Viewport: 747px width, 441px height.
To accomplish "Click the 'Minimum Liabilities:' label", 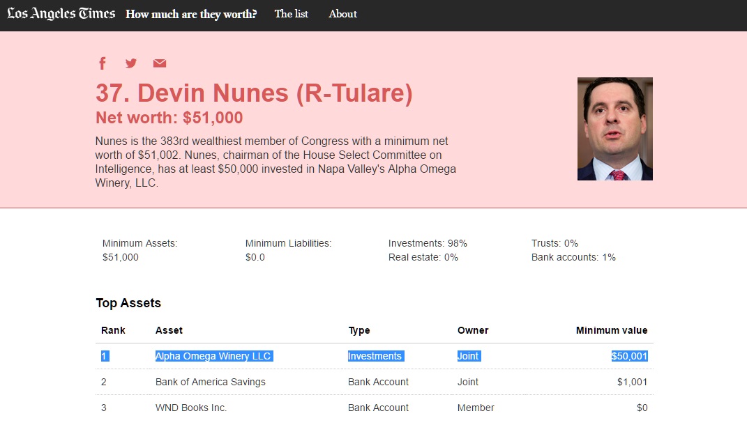I will pyautogui.click(x=288, y=243).
